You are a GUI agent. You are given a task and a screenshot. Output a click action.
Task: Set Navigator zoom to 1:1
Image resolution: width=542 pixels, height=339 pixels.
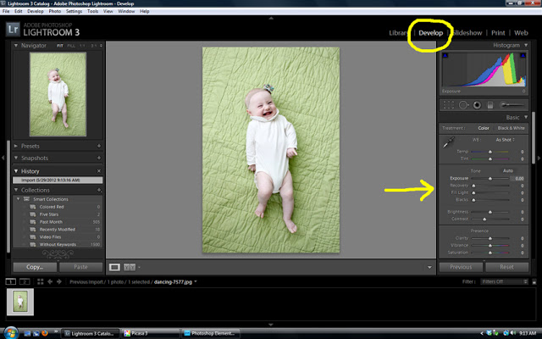(x=82, y=46)
